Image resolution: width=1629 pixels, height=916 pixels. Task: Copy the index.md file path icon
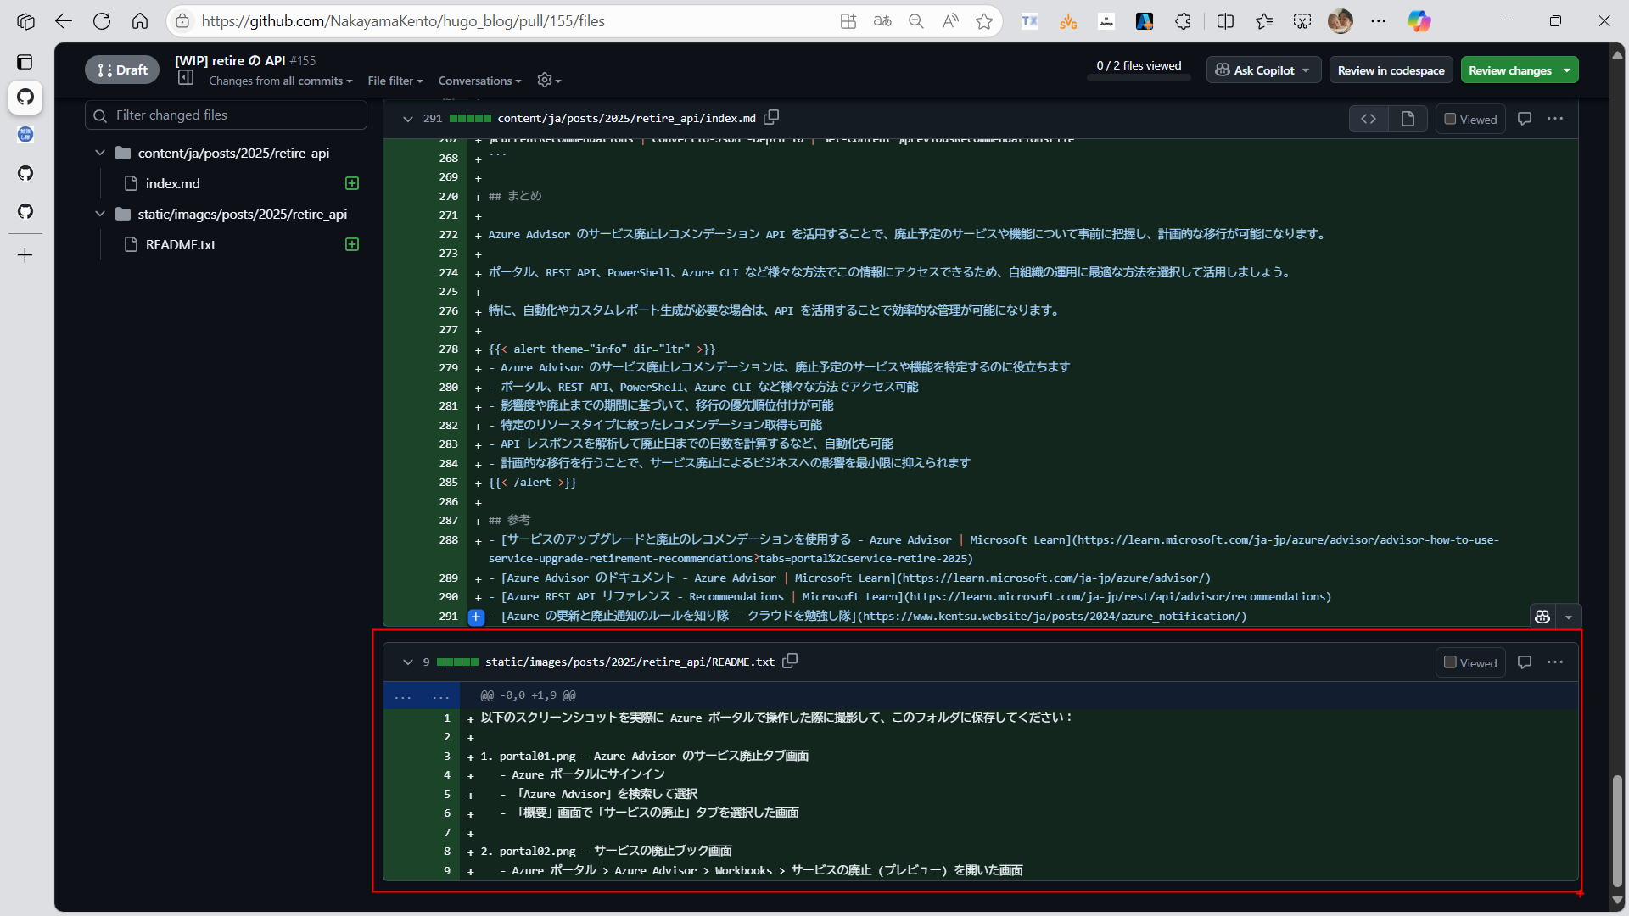tap(771, 117)
